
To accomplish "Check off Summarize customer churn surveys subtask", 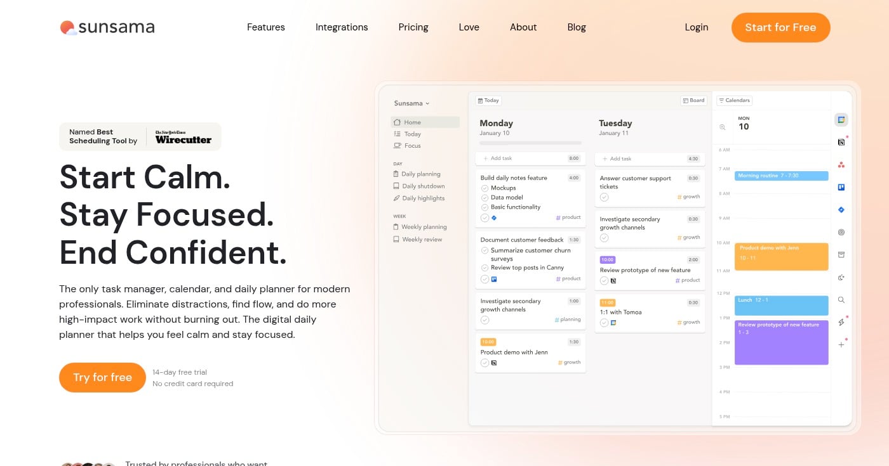I will pos(485,250).
